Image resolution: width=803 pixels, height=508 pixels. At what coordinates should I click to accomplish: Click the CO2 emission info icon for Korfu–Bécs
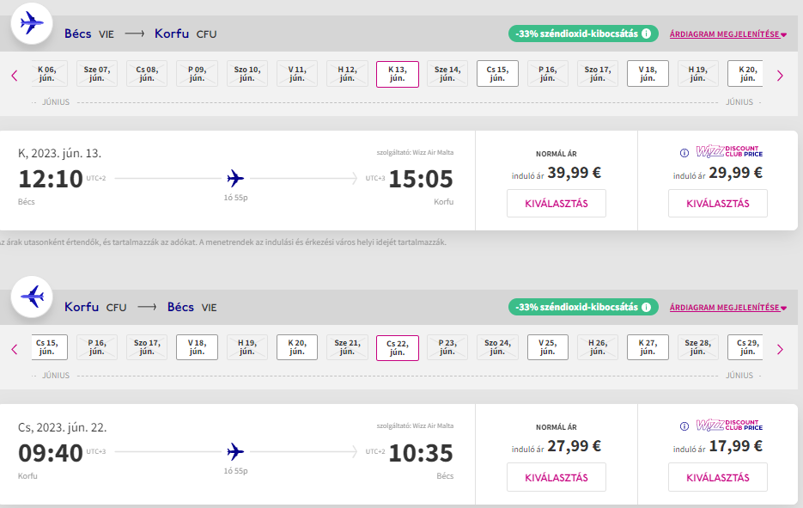[646, 307]
